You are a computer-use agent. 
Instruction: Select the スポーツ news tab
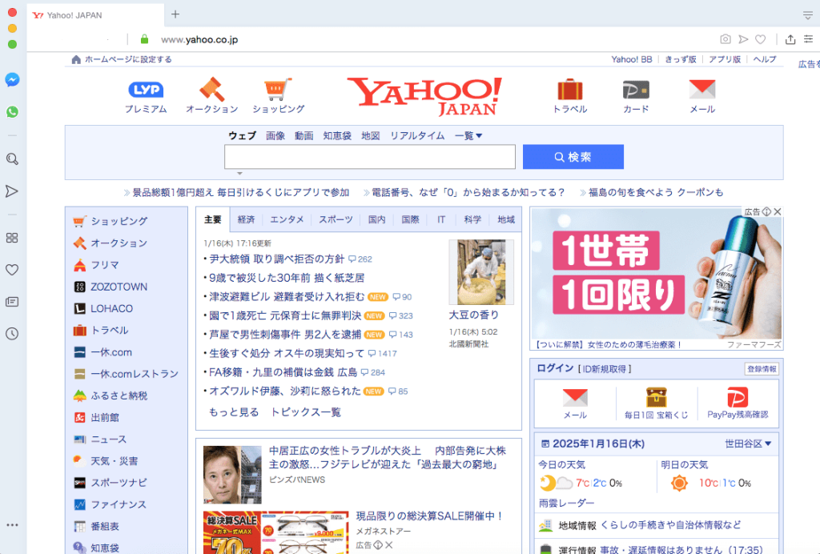tap(336, 219)
